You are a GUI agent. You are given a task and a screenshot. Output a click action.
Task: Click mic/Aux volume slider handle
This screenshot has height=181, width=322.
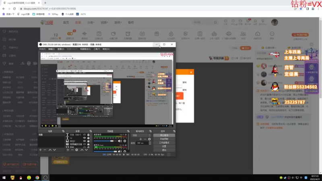[116, 152]
